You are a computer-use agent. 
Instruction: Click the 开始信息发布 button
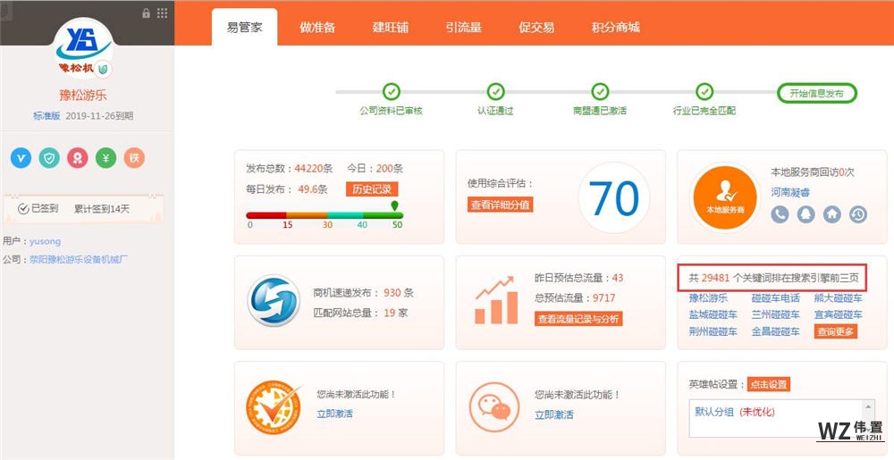pos(817,94)
